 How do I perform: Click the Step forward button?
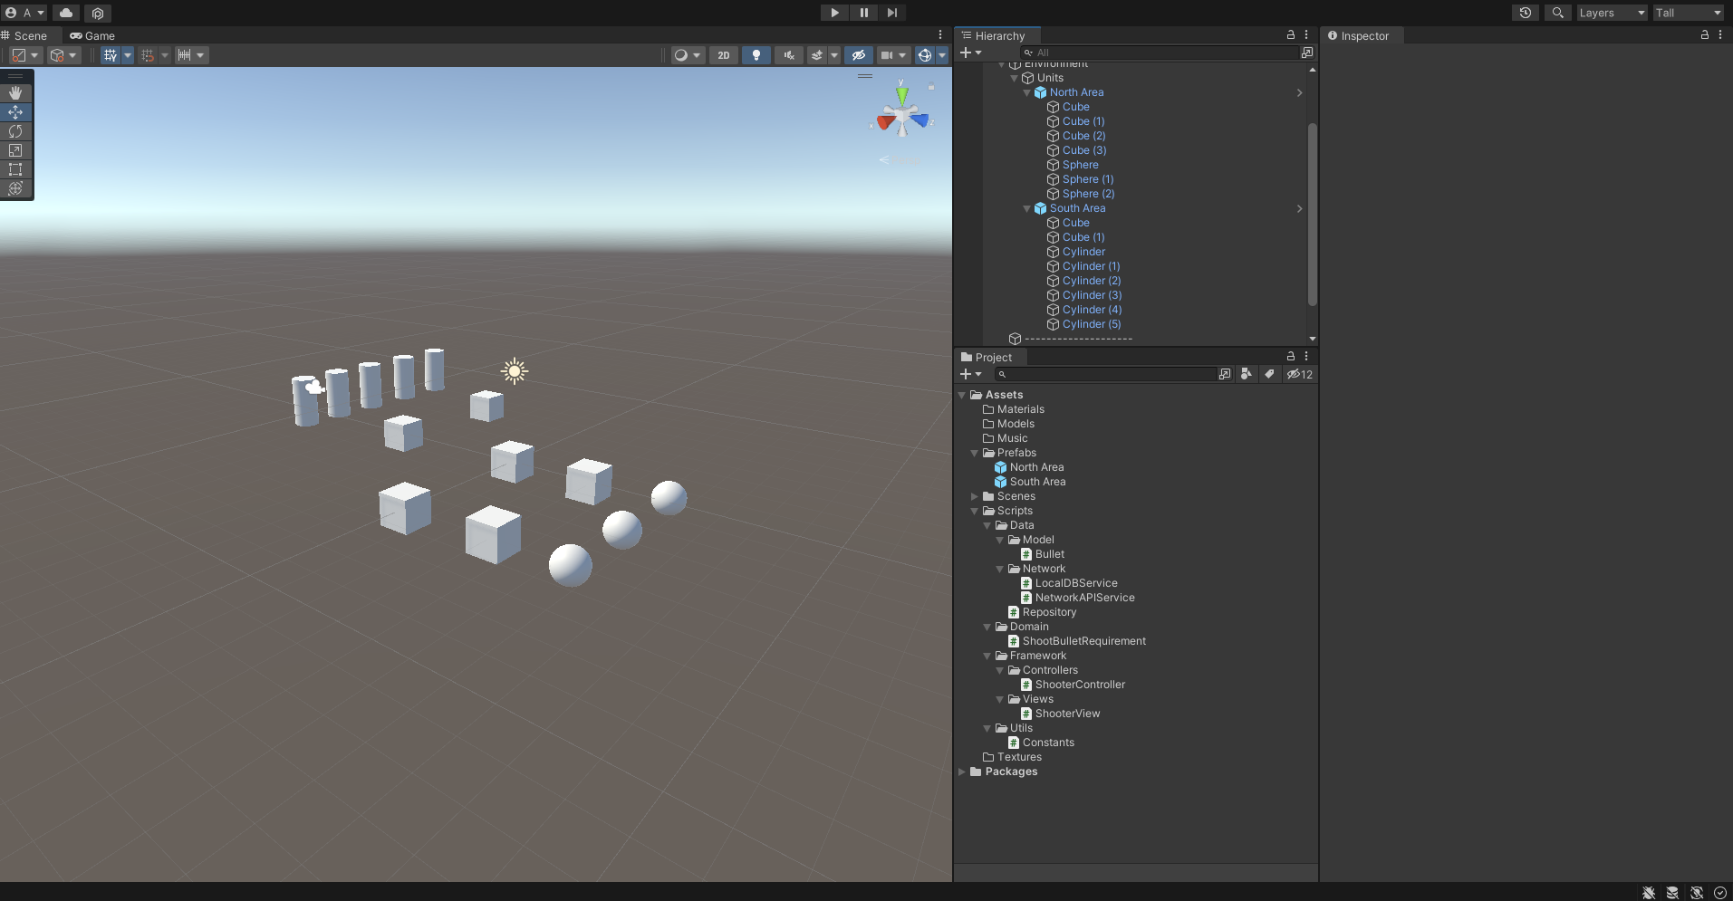(892, 13)
